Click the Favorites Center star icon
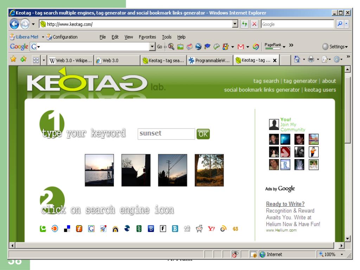The height and width of the screenshot is (270, 360). (x=13, y=59)
